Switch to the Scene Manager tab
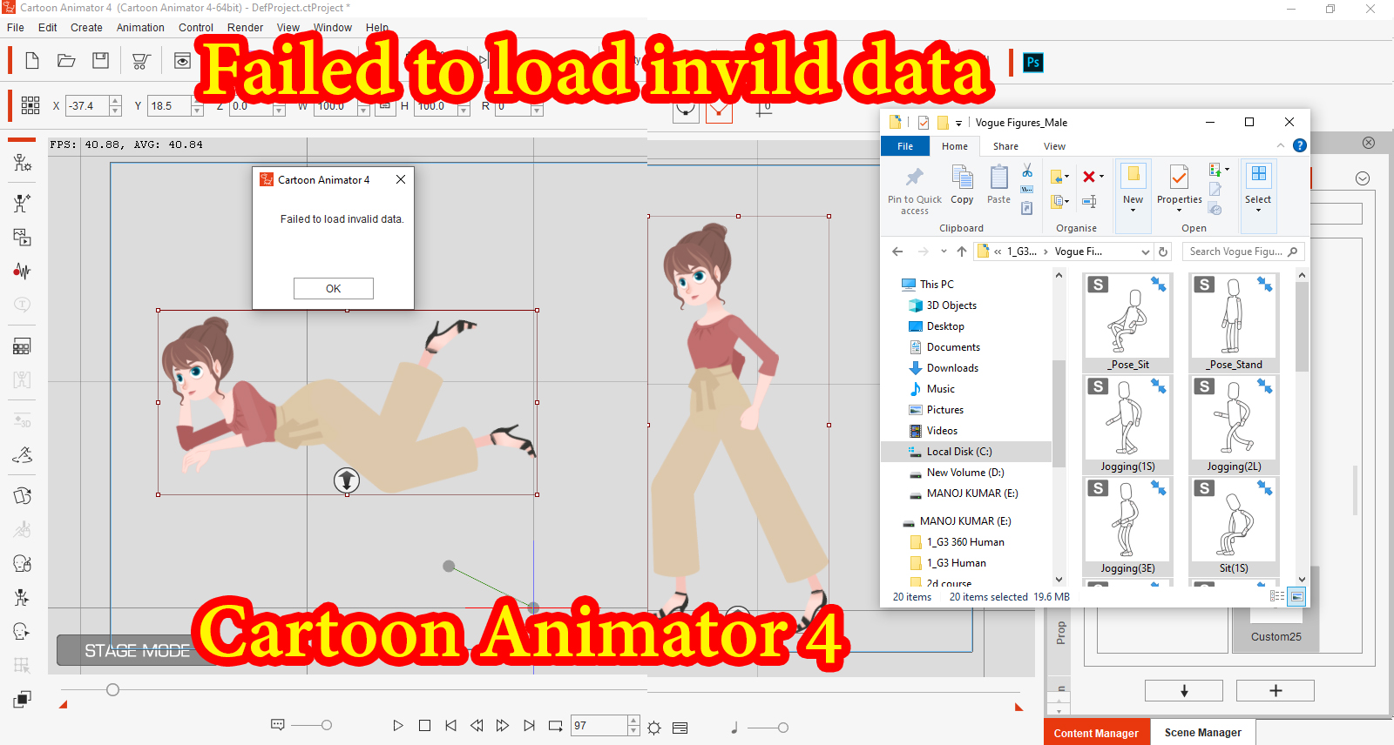 tap(1202, 733)
